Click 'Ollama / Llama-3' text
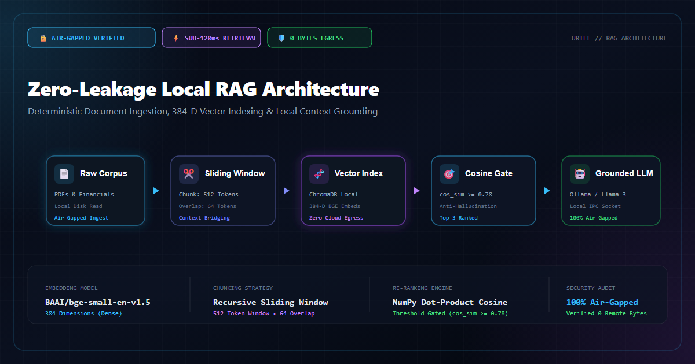 pyautogui.click(x=598, y=195)
